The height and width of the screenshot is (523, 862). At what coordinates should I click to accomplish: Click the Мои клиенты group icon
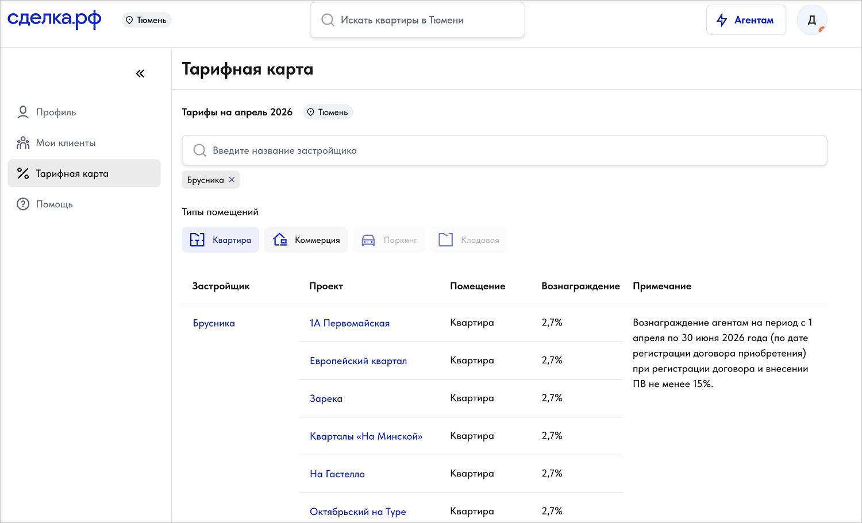[23, 143]
